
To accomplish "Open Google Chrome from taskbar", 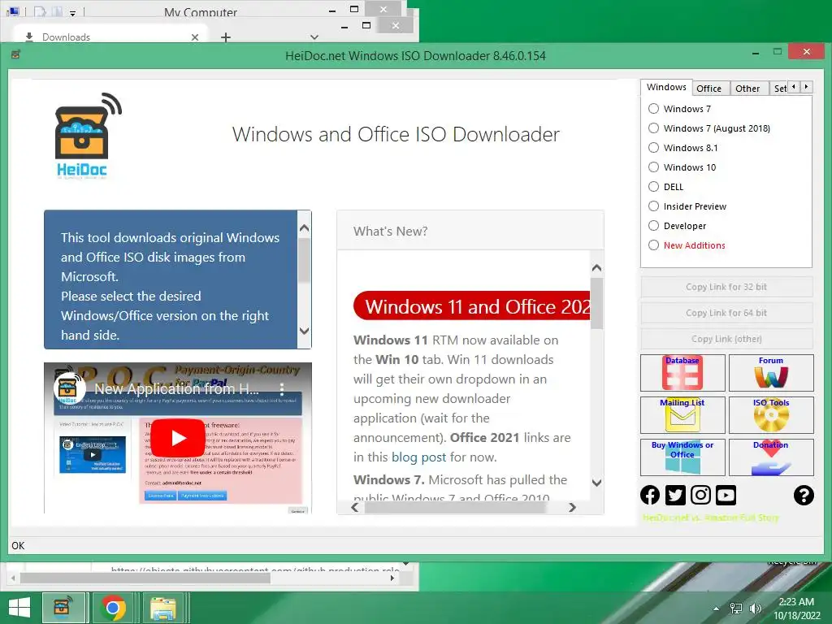I will click(112, 608).
